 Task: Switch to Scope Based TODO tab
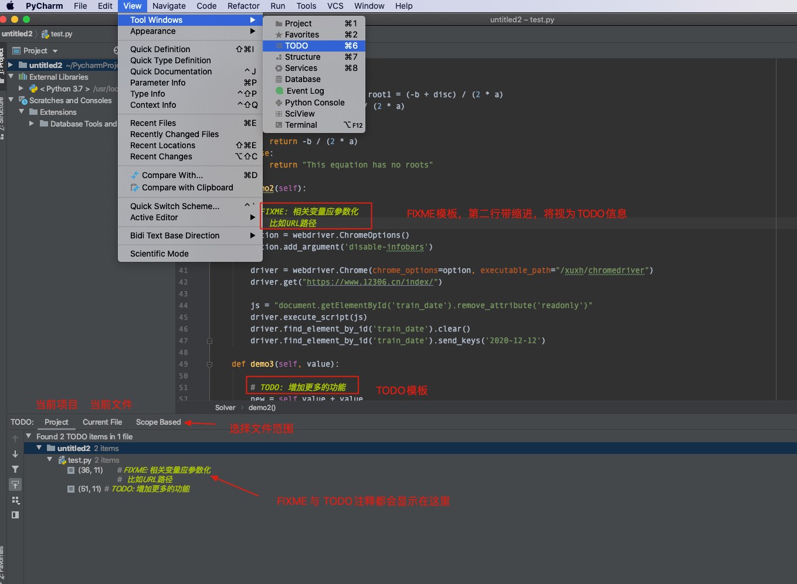tap(158, 422)
